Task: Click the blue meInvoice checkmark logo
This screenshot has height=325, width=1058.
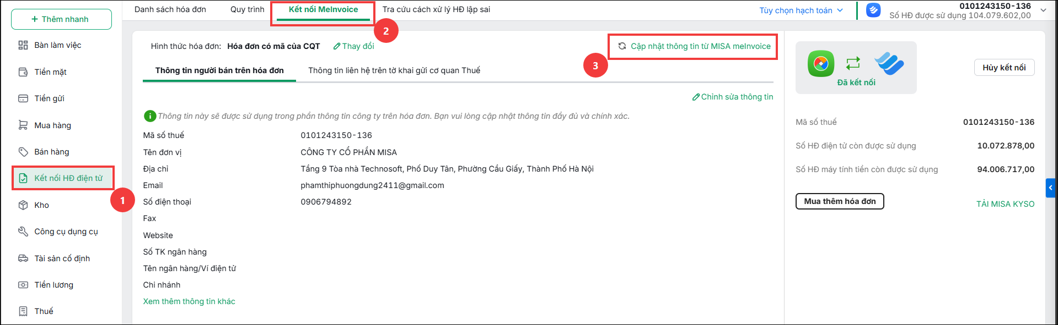Action: click(889, 63)
